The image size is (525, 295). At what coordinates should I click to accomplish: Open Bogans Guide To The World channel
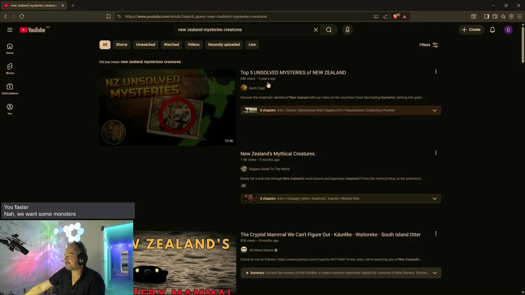pyautogui.click(x=269, y=169)
